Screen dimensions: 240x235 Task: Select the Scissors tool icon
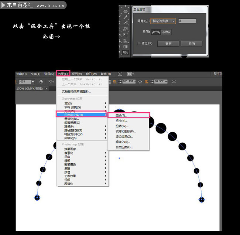click(126, 23)
